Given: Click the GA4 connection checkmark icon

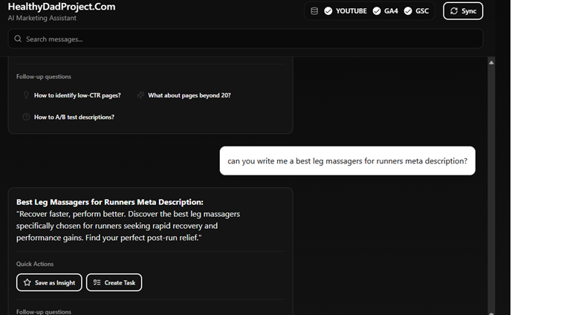Looking at the screenshot, I should 377,11.
